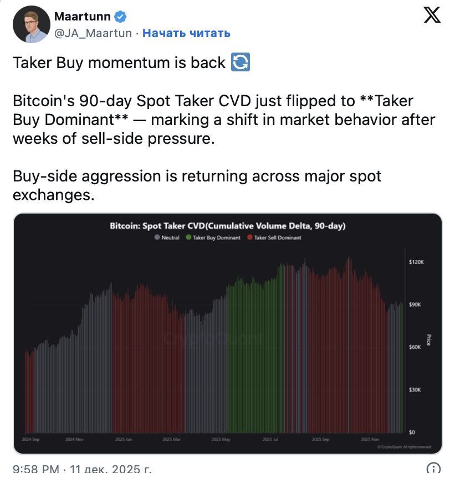This screenshot has height=478, width=450.
Task: Click the blue refresh arrows emoji
Action: point(240,63)
